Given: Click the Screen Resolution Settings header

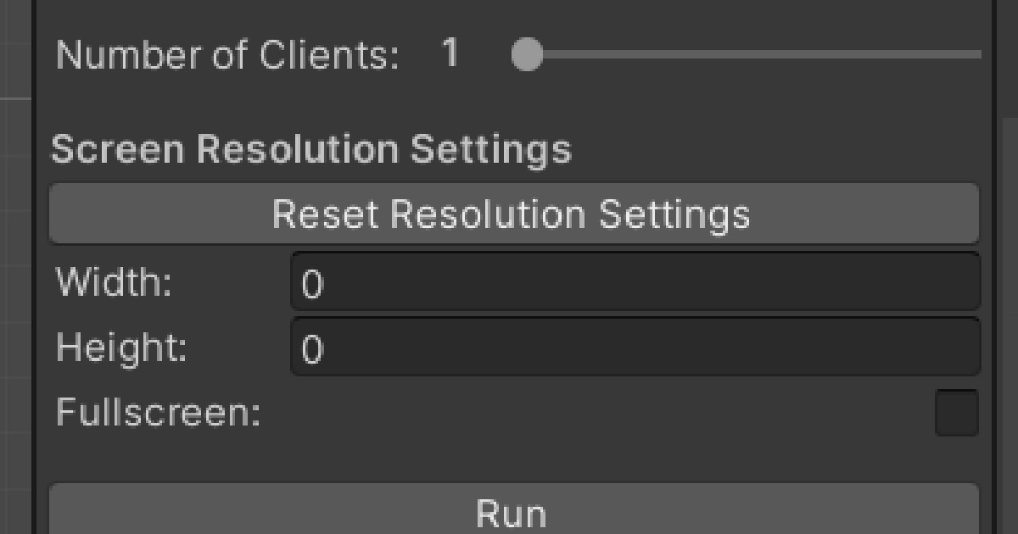Looking at the screenshot, I should pyautogui.click(x=314, y=148).
